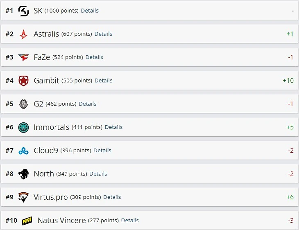Select the Cloud9 team name
The width and height of the screenshot is (299, 230).
tap(46, 151)
